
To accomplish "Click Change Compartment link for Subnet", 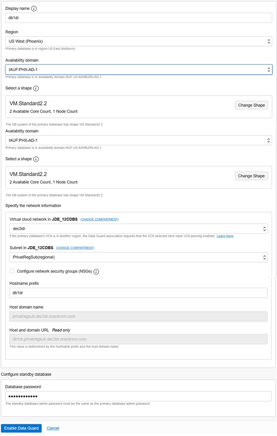I will [75, 248].
